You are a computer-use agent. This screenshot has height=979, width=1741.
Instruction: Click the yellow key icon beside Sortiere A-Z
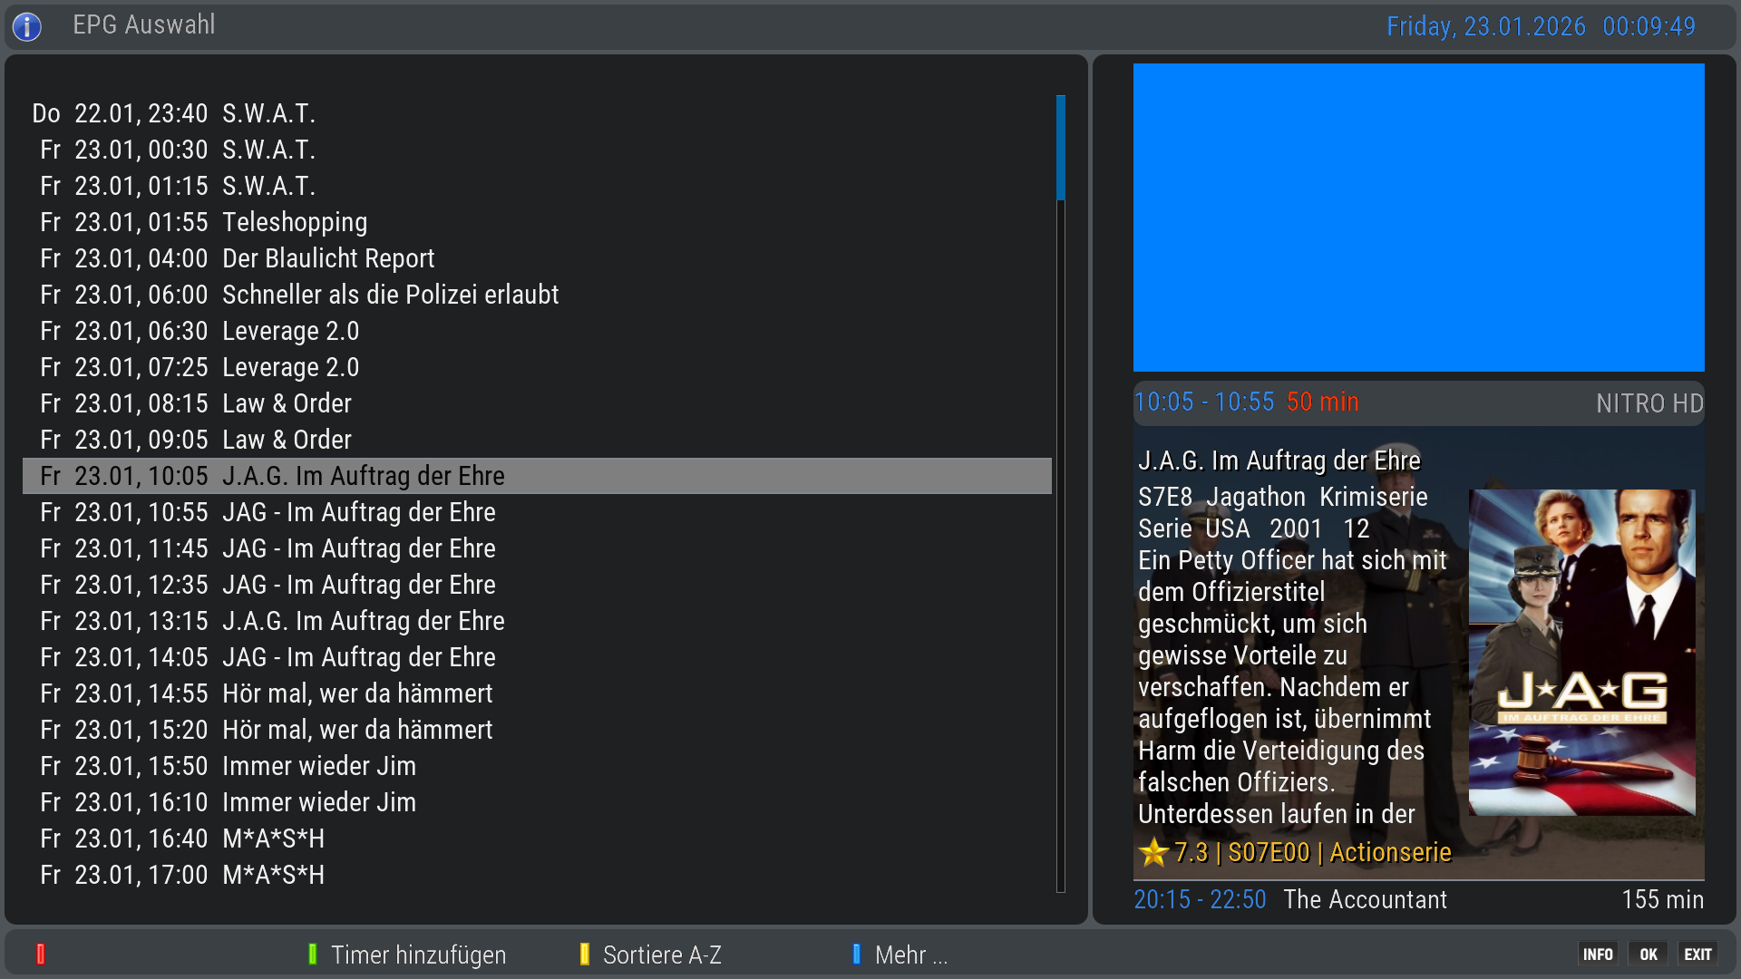tap(584, 954)
